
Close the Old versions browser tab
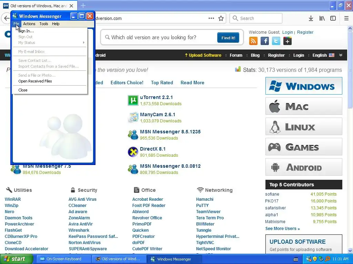click(x=71, y=6)
